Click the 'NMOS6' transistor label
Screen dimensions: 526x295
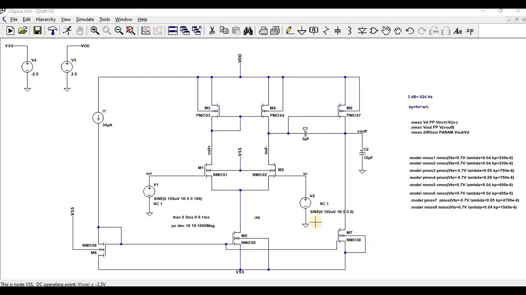pyautogui.click(x=90, y=245)
